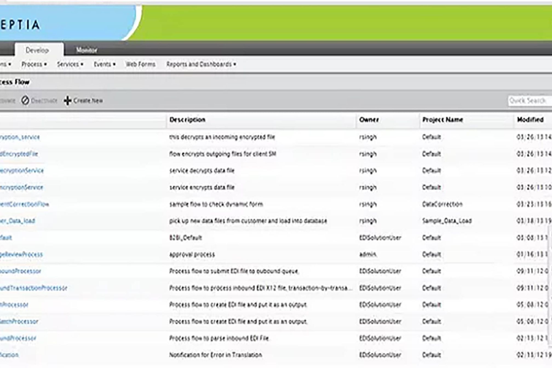This screenshot has height=368, width=552.
Task: Open the InboundTransactionProcessor process flow link
Action: 33,288
